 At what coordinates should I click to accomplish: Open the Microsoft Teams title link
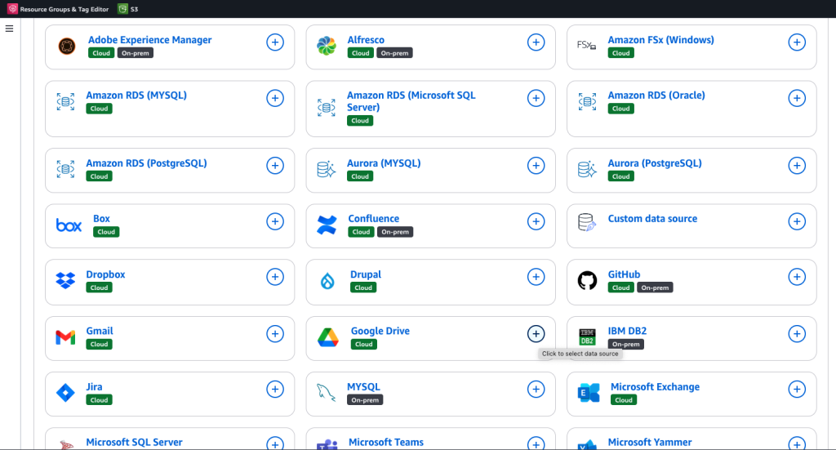coord(386,442)
